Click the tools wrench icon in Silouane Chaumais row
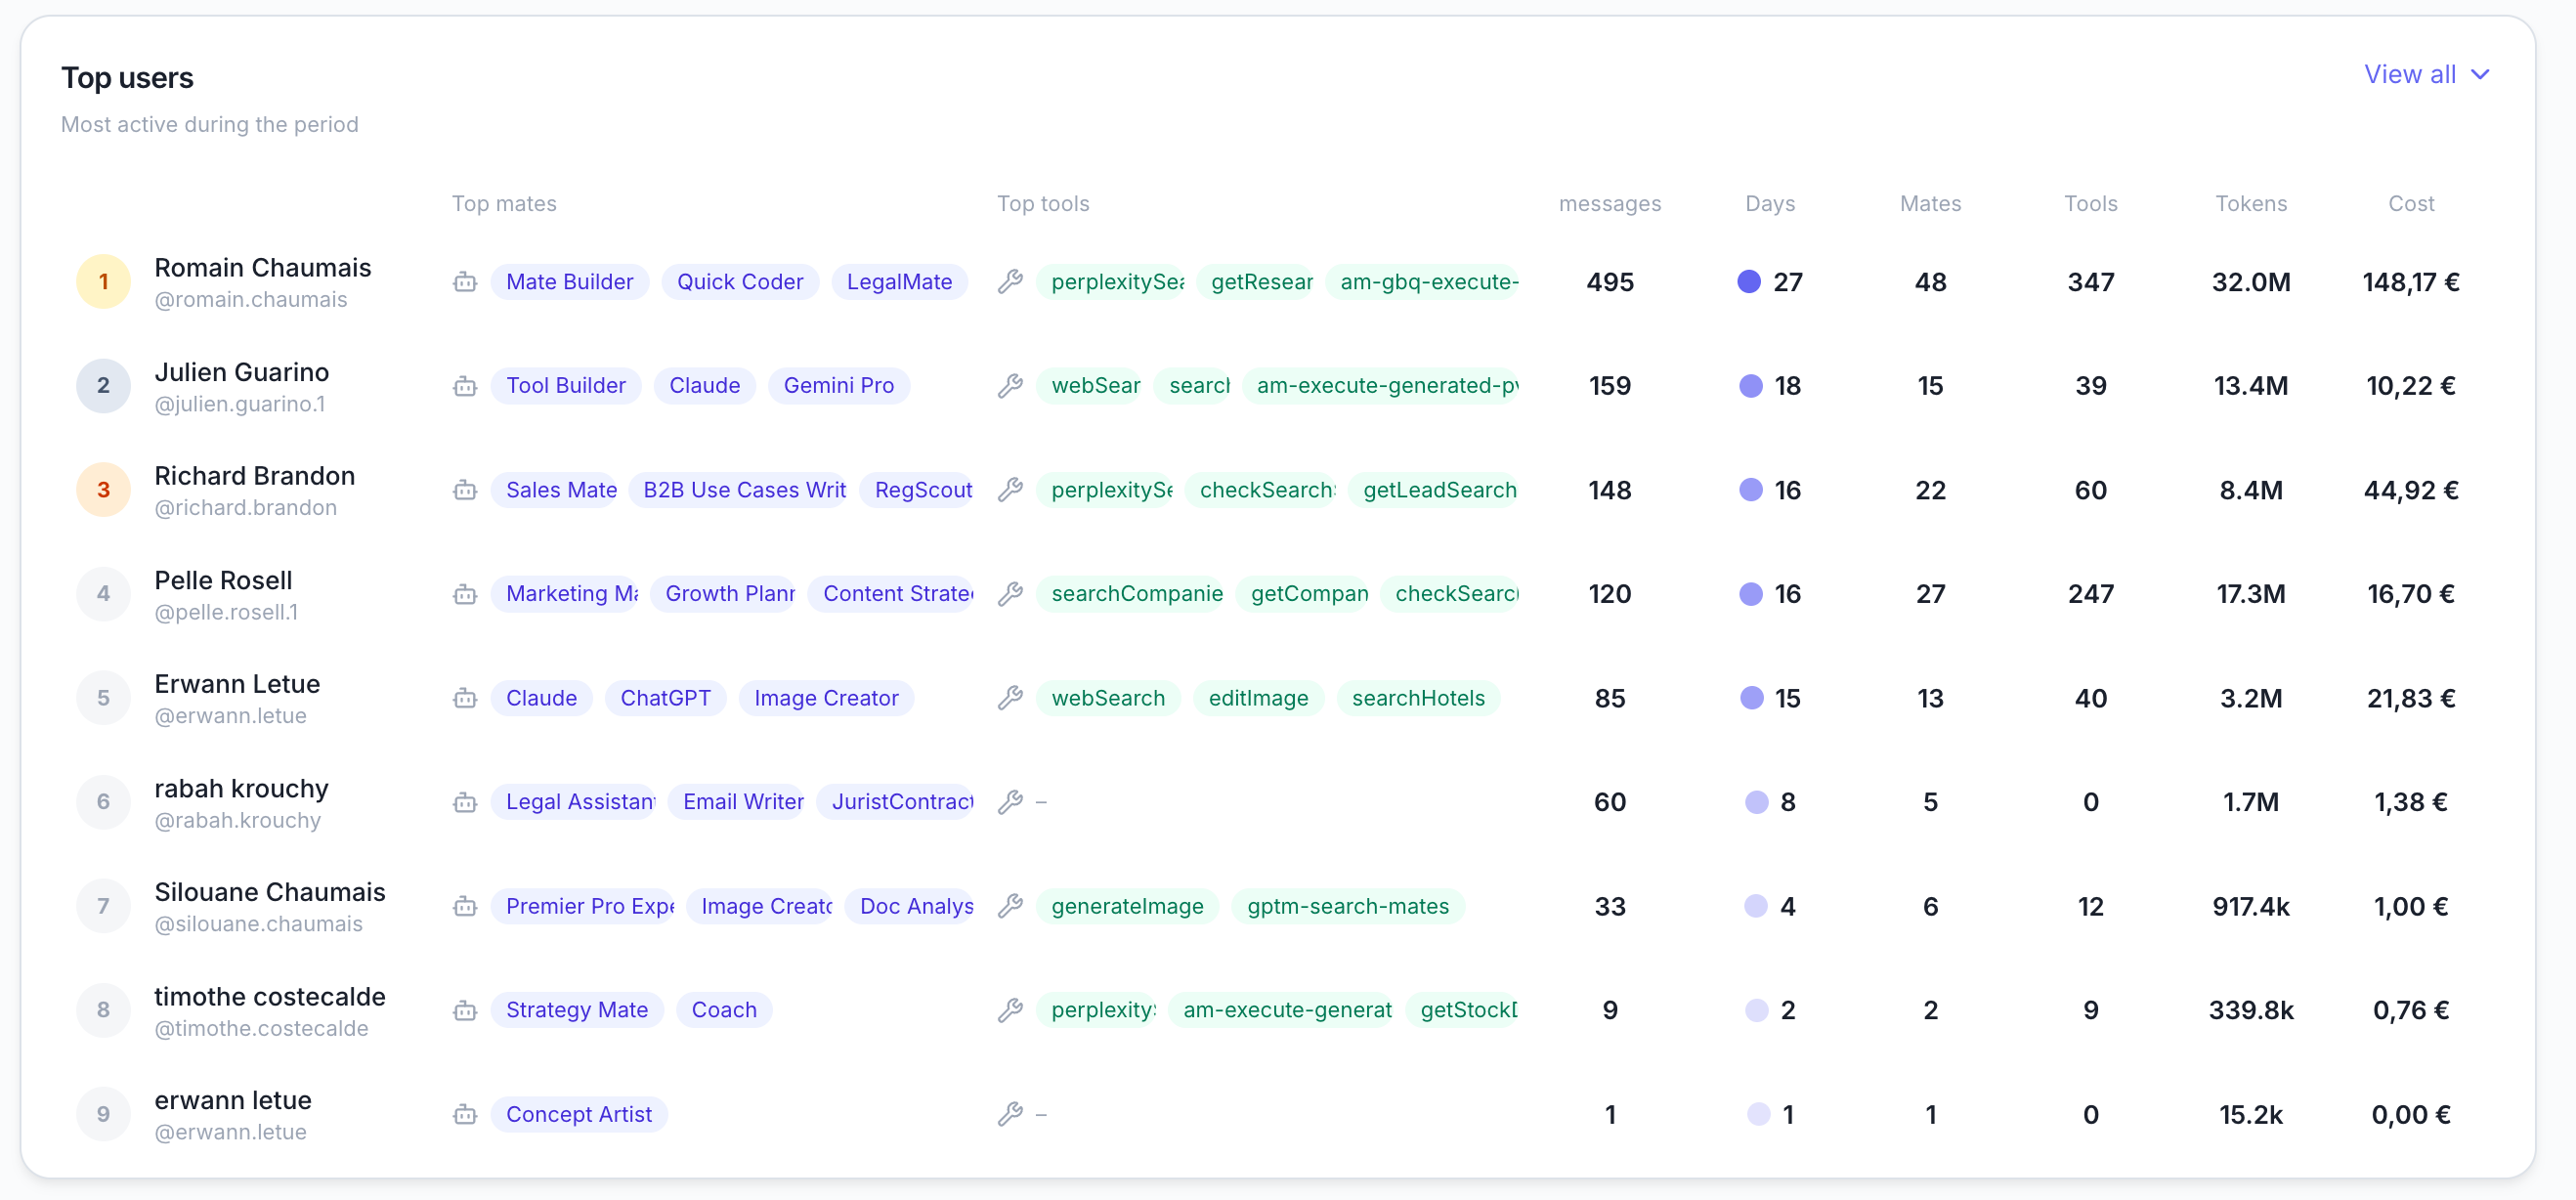 (x=1010, y=906)
